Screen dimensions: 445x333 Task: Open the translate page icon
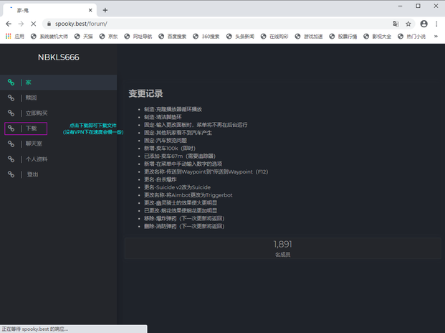coord(396,24)
